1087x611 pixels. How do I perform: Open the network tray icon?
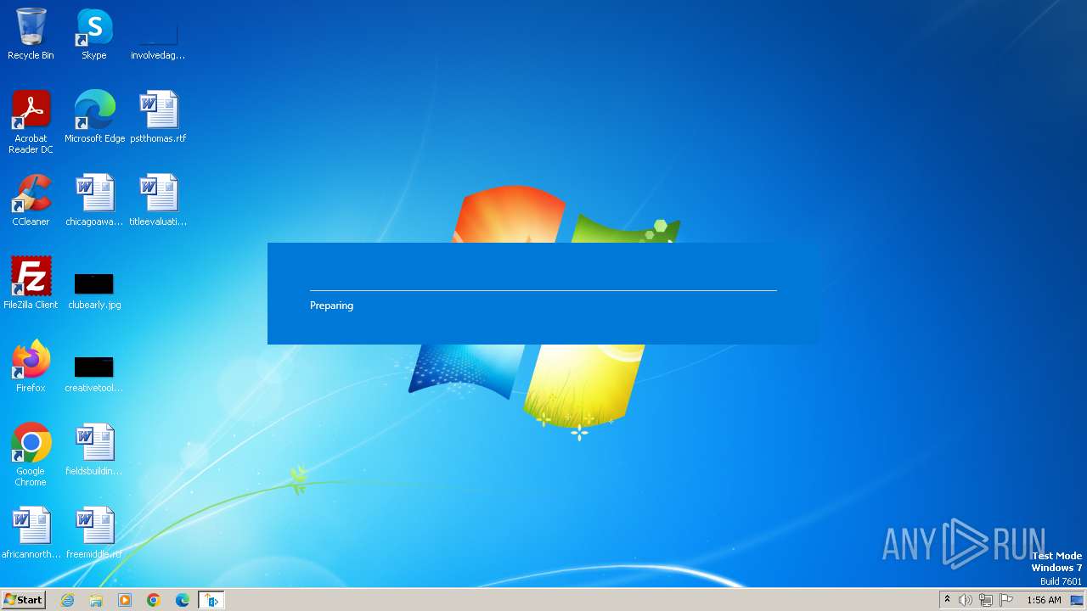[986, 600]
